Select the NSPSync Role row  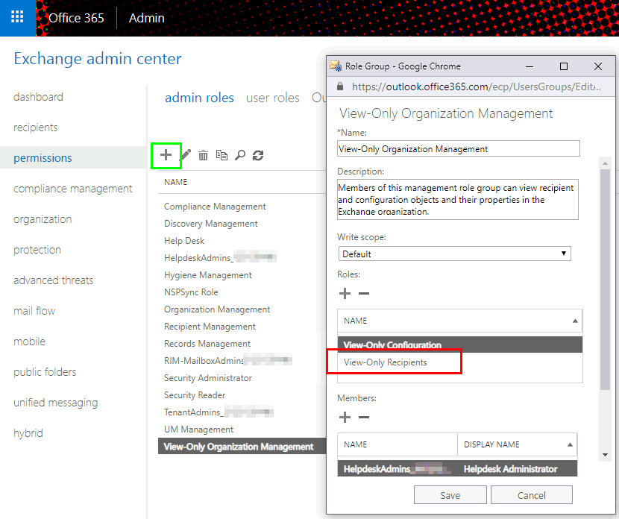click(x=191, y=292)
